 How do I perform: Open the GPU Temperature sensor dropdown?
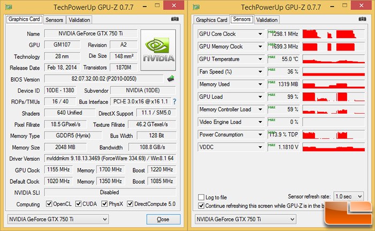point(260,59)
